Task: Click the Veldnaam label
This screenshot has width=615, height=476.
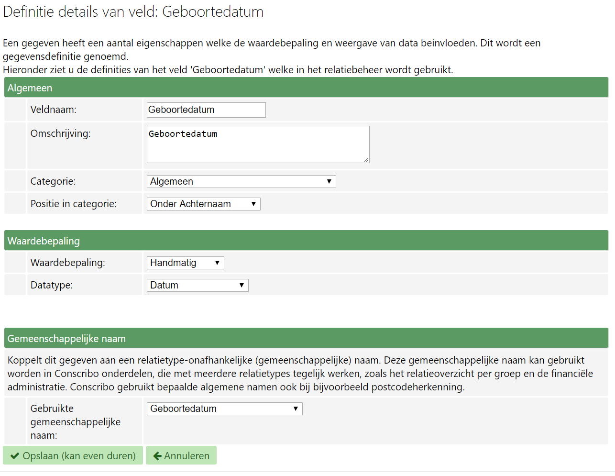Action: point(53,110)
